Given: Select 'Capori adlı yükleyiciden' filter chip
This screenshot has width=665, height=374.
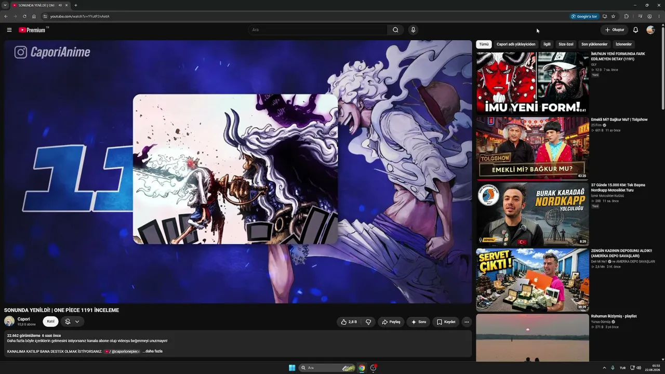Looking at the screenshot, I should pyautogui.click(x=516, y=44).
